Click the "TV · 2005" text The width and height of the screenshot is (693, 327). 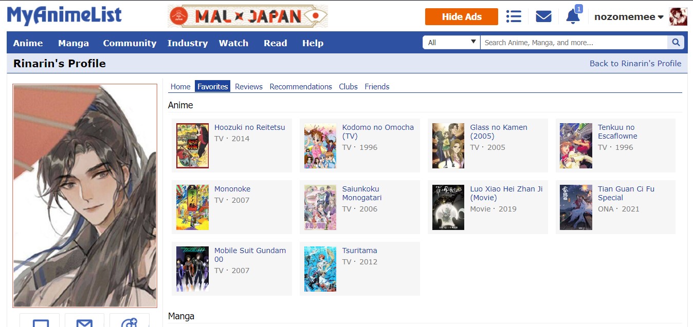coord(488,147)
